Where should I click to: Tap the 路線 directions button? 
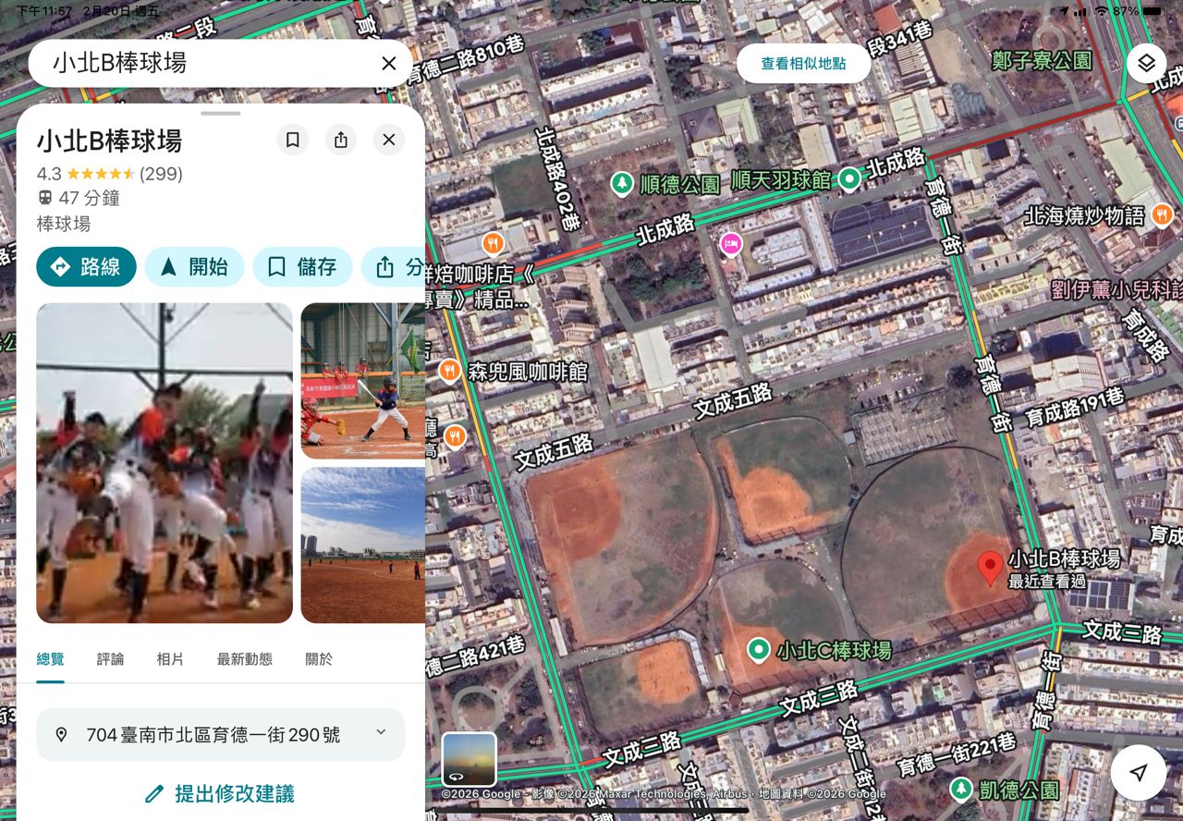[x=86, y=267]
